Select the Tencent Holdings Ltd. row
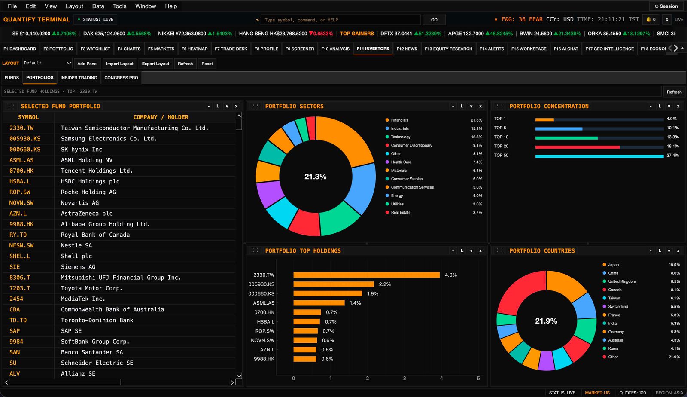687x397 pixels. click(119, 171)
